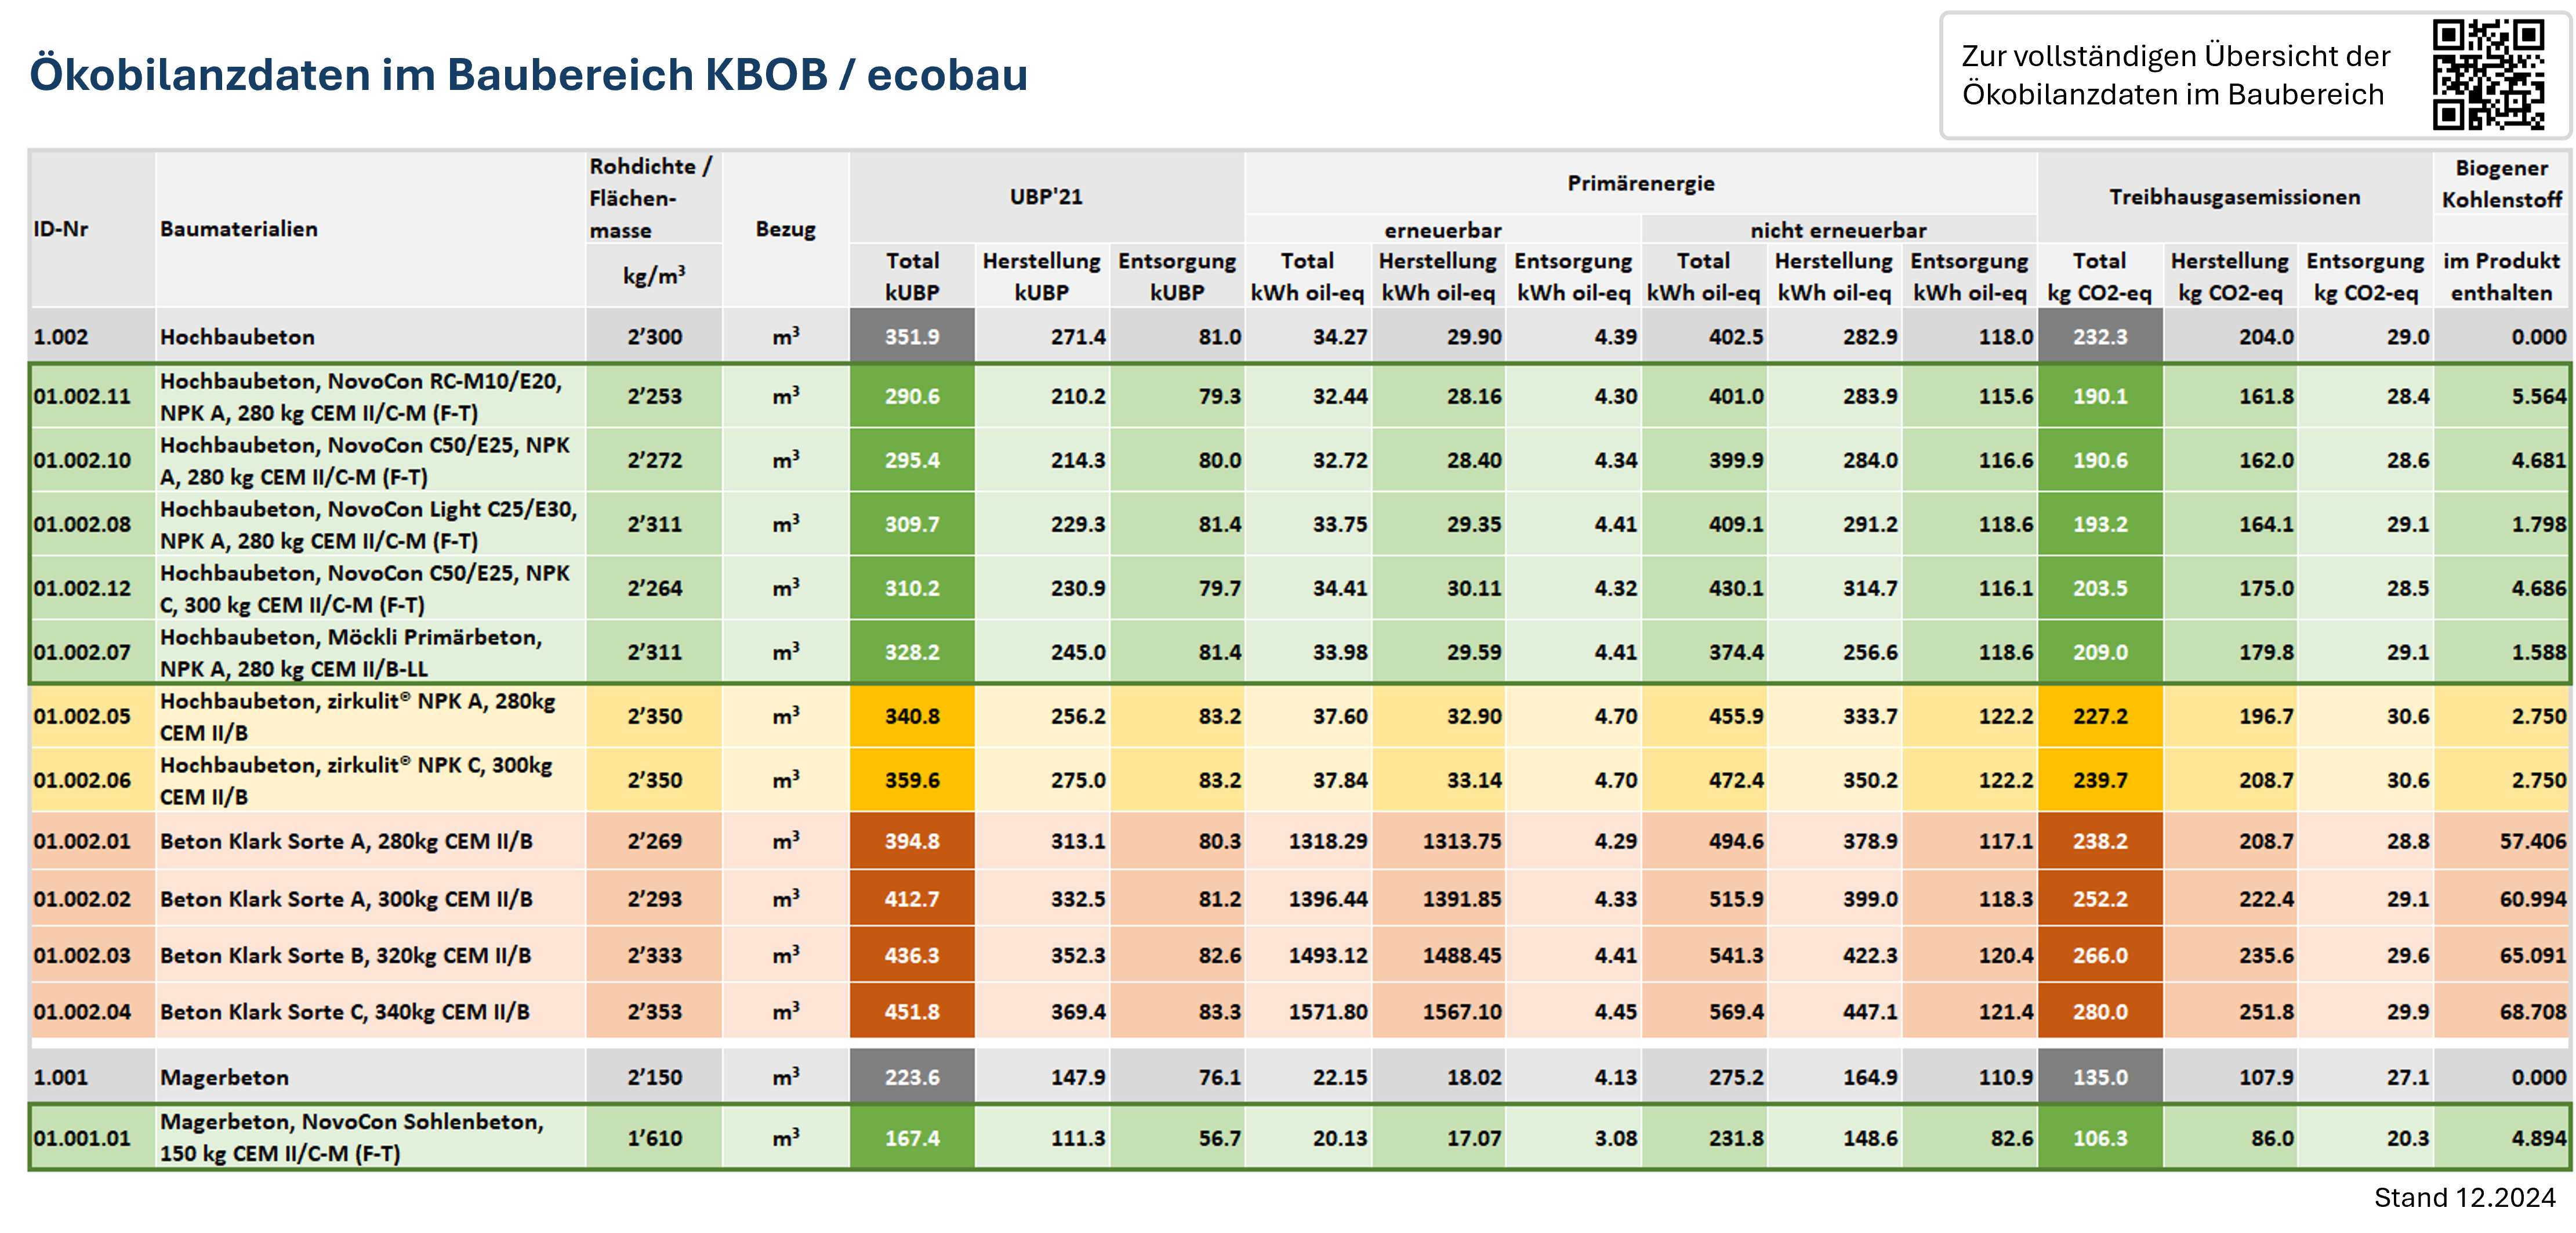2576x1233 pixels.
Task: Click the 'kg/m³' unit header
Action: 654,274
